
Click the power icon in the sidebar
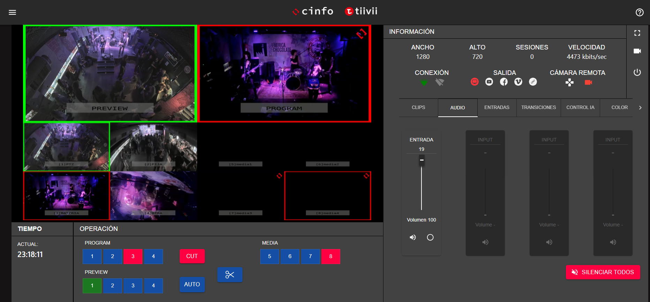(x=637, y=72)
